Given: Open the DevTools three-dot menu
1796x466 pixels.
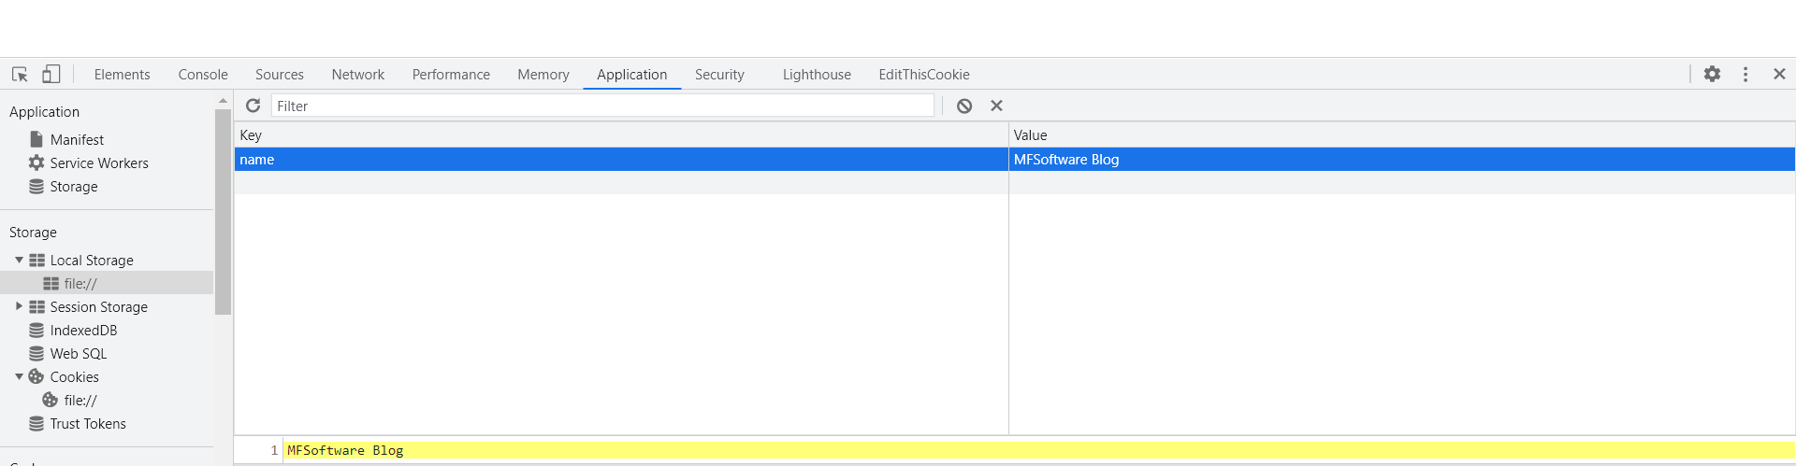Looking at the screenshot, I should coord(1745,75).
